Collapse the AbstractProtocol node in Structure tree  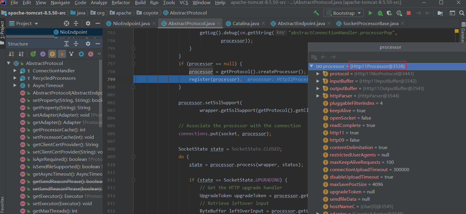9,63
